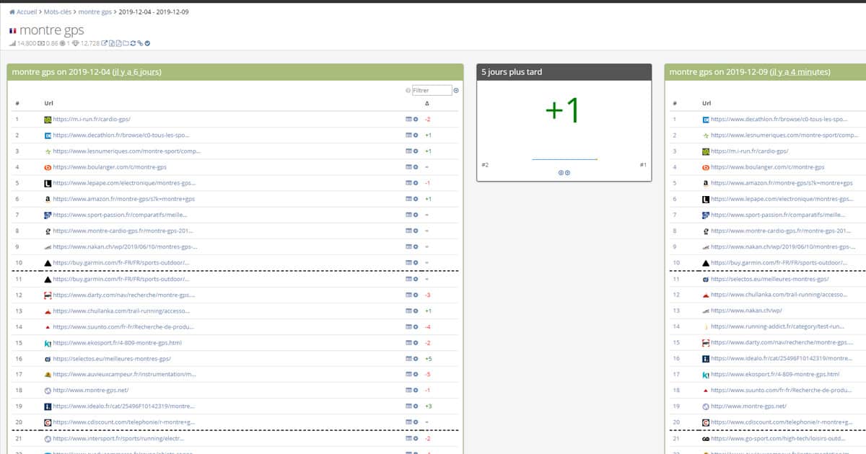This screenshot has width=866, height=454.
Task: Focus the Filtrer input field
Action: (x=432, y=90)
